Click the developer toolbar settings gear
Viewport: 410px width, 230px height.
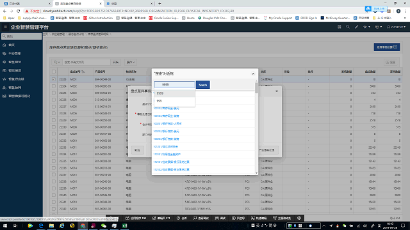click(x=299, y=218)
